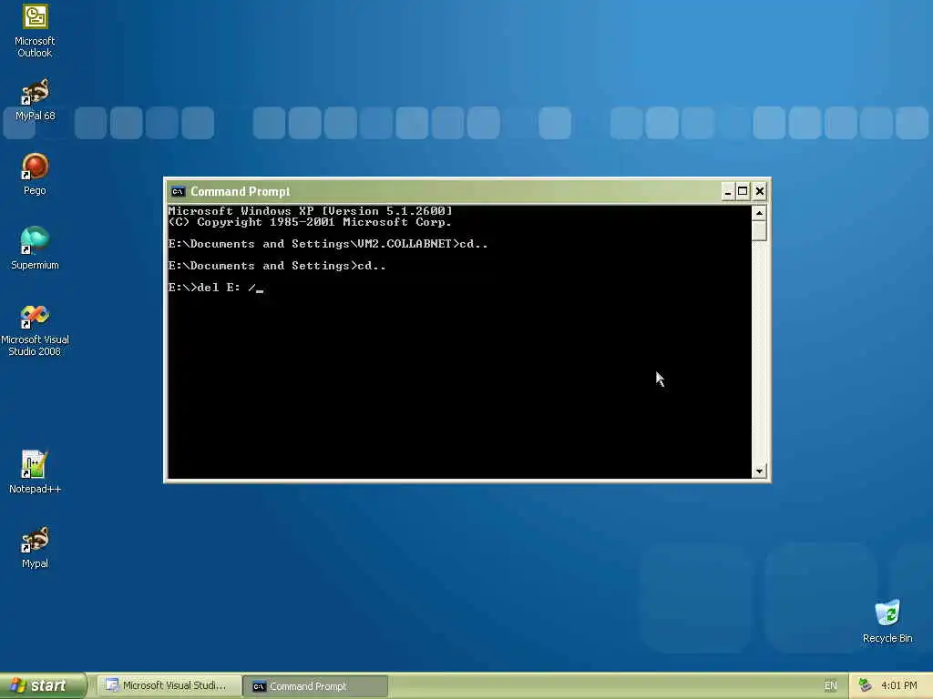The image size is (933, 699).
Task: Click the EN language indicator
Action: 831,686
